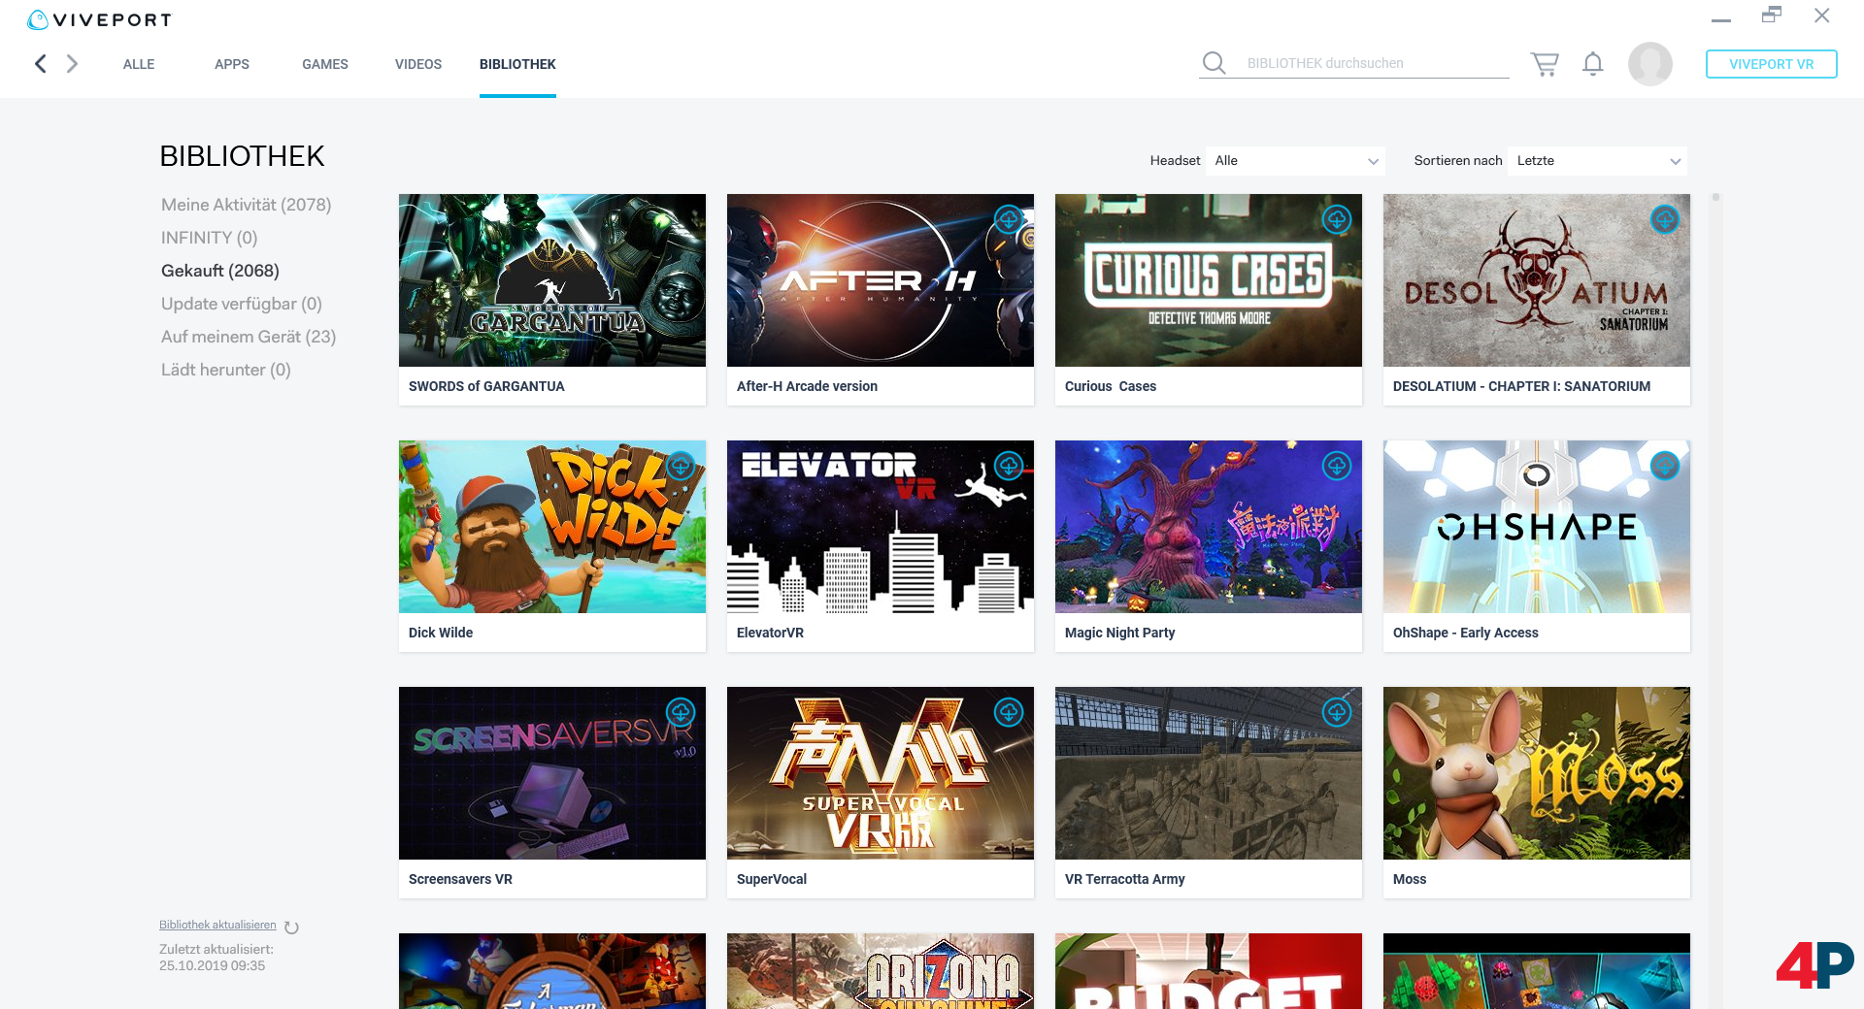Open the Sortieren nach dropdown
Screen dimensions: 1864x1009
pos(1597,161)
